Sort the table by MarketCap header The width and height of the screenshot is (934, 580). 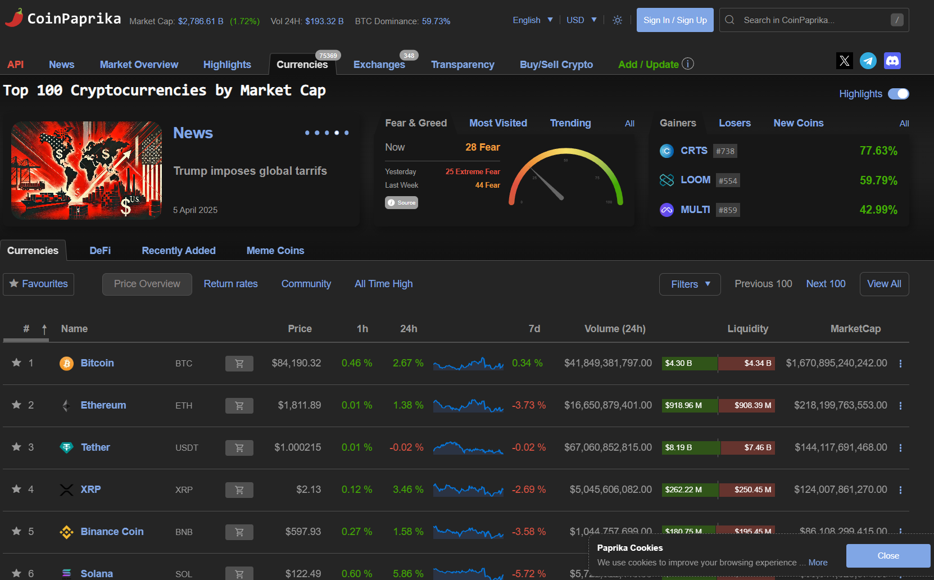point(855,329)
